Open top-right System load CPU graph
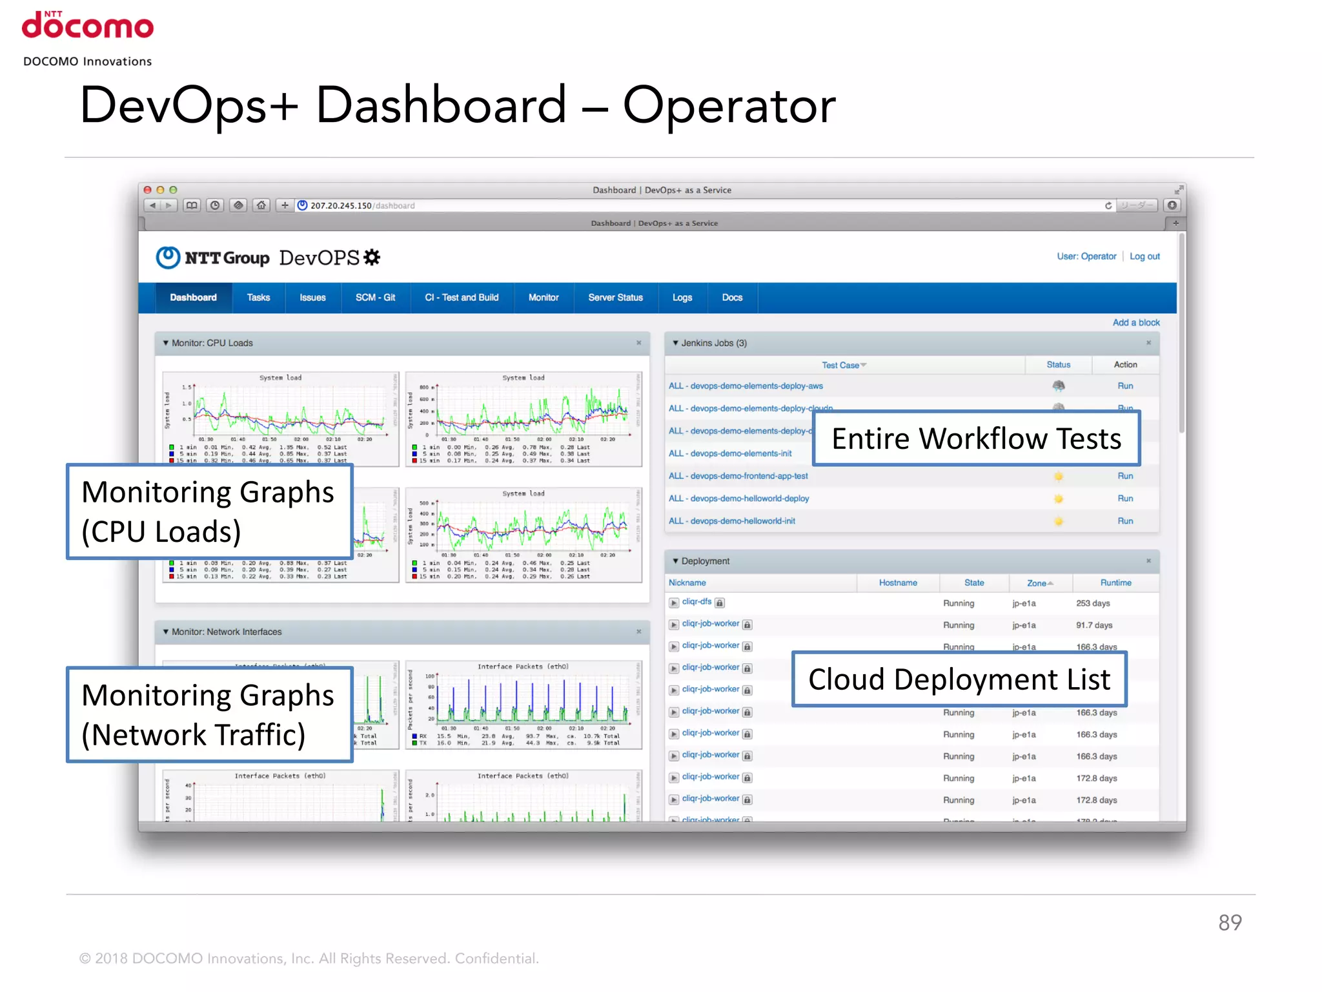 [x=524, y=418]
